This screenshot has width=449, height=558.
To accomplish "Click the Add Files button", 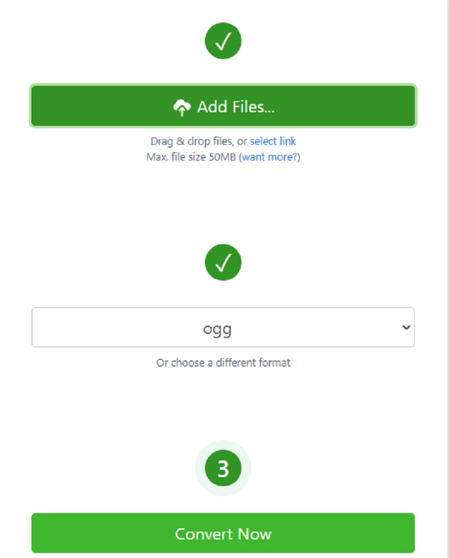I will click(223, 106).
